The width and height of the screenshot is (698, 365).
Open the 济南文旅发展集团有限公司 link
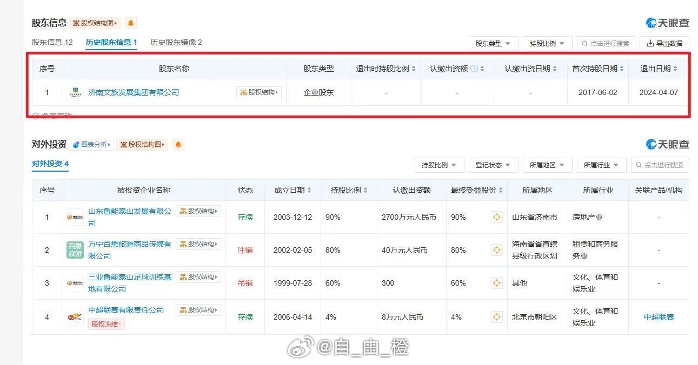[x=134, y=93]
